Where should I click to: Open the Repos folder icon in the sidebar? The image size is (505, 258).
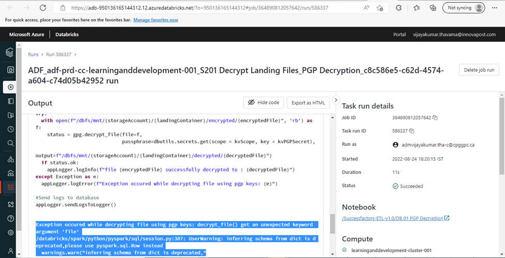(10, 115)
